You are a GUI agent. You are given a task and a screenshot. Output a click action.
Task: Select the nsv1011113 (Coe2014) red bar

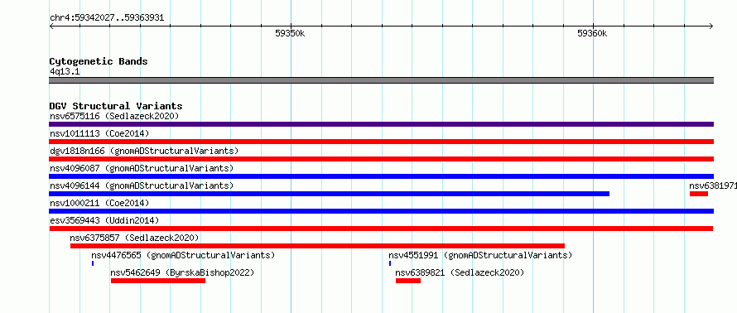coord(381,142)
